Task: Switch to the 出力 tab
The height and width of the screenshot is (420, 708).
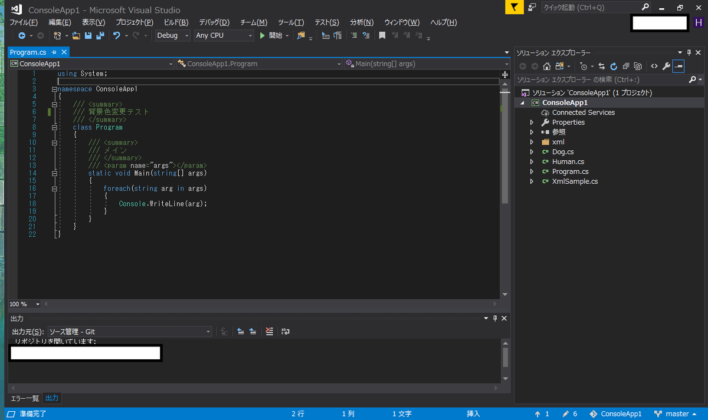Action: [52, 398]
